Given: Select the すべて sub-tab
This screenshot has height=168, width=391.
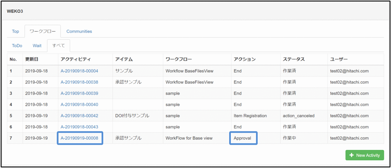Looking at the screenshot, I should point(58,46).
